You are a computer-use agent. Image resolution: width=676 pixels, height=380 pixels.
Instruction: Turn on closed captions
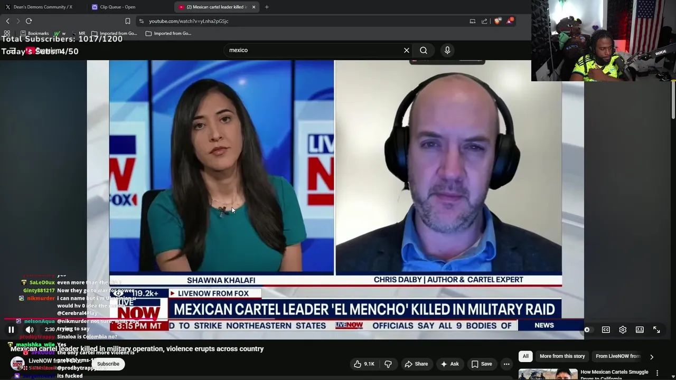pyautogui.click(x=606, y=330)
